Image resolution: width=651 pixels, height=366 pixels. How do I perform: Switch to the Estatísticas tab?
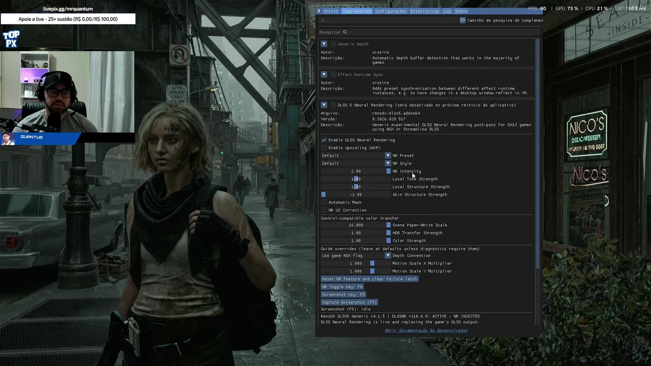[x=425, y=11]
